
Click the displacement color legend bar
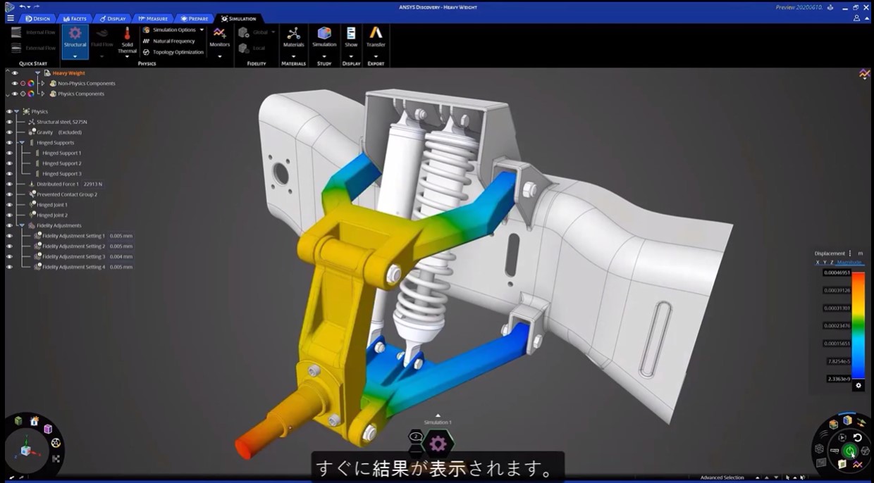[x=858, y=325]
